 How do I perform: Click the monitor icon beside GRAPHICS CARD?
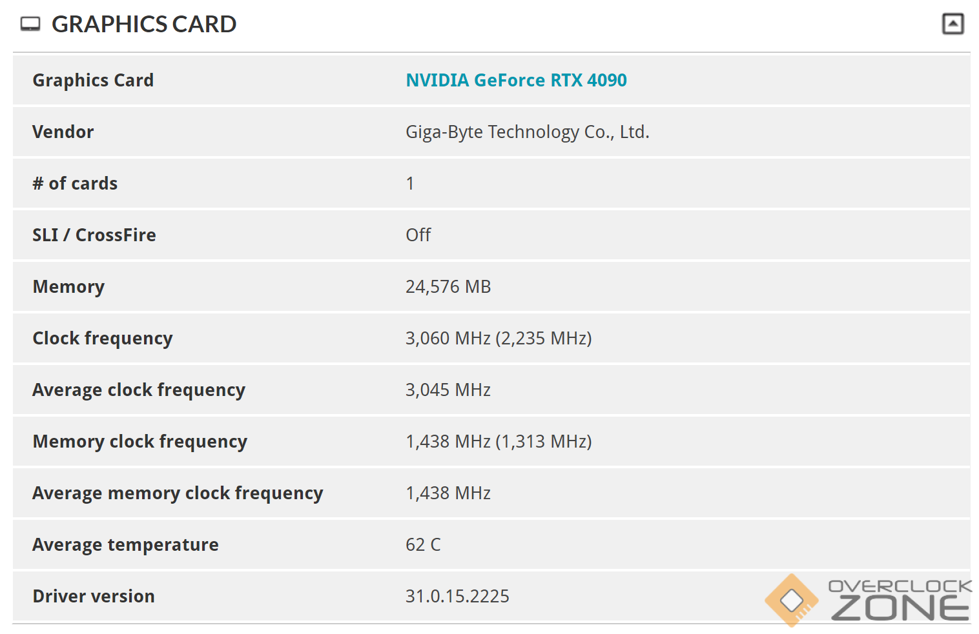(x=30, y=25)
